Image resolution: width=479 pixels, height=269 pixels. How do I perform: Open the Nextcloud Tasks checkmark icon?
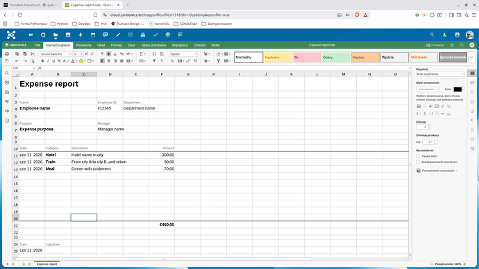click(x=156, y=35)
